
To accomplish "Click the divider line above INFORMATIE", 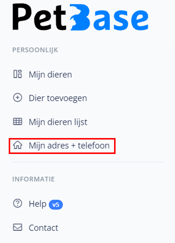I will (x=88, y=162).
